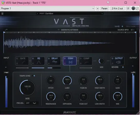Click the impulse waveform display

(70, 43)
